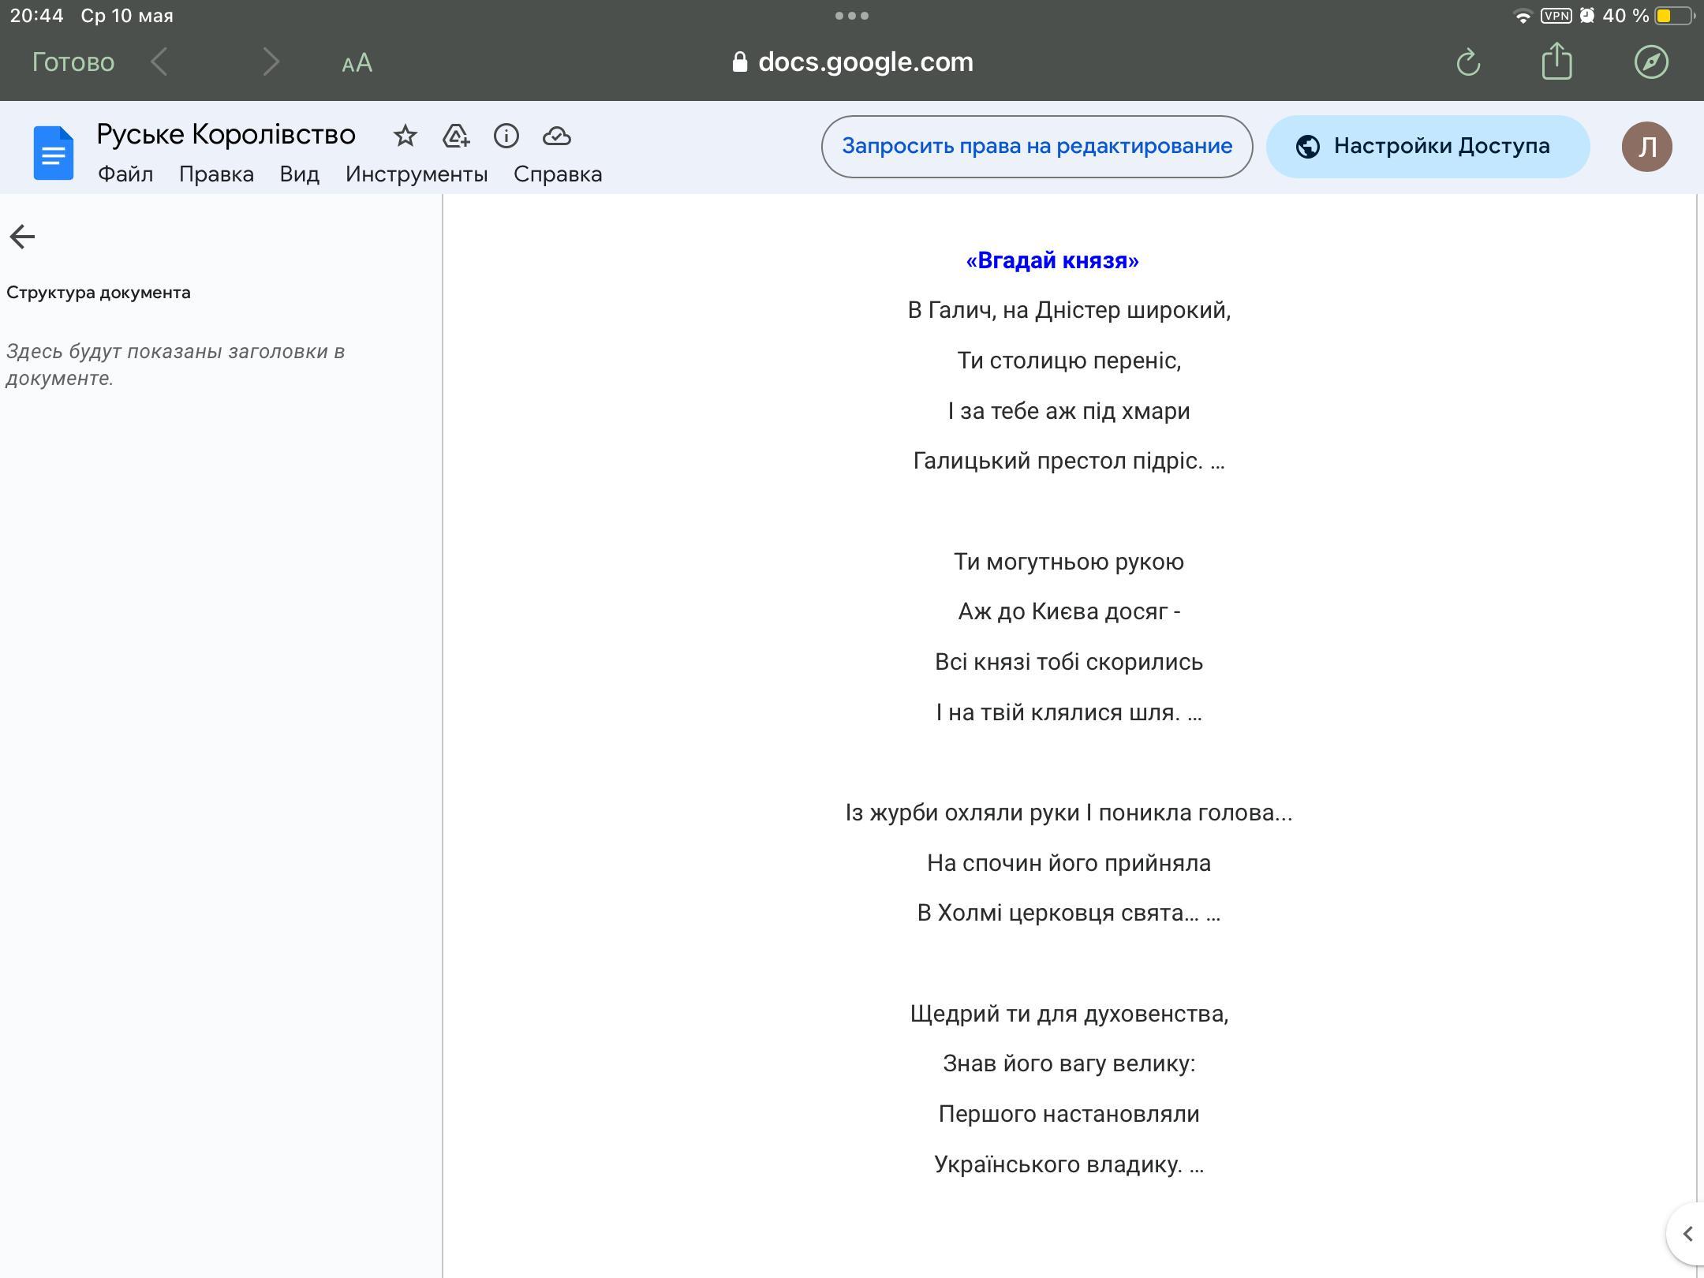
Task: Click the line 'Українського владику. ...'
Action: pos(1069,1164)
